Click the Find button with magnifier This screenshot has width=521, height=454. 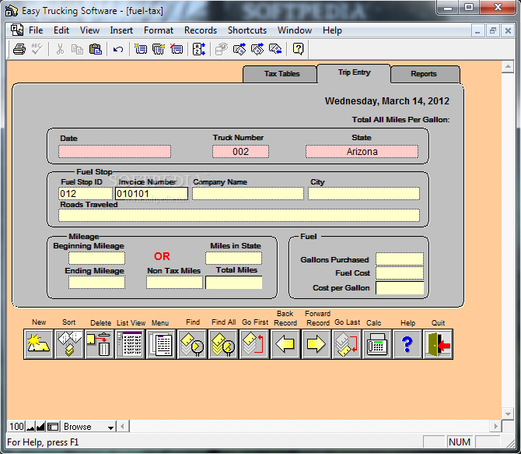[192, 344]
